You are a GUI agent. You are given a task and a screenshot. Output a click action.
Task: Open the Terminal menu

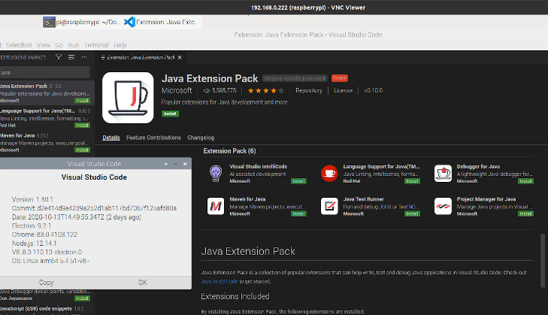96,45
